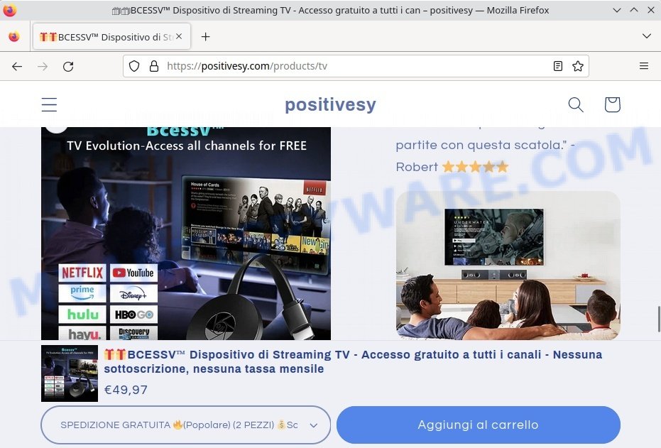Open the shopping cart
This screenshot has height=448, width=661.
click(612, 104)
